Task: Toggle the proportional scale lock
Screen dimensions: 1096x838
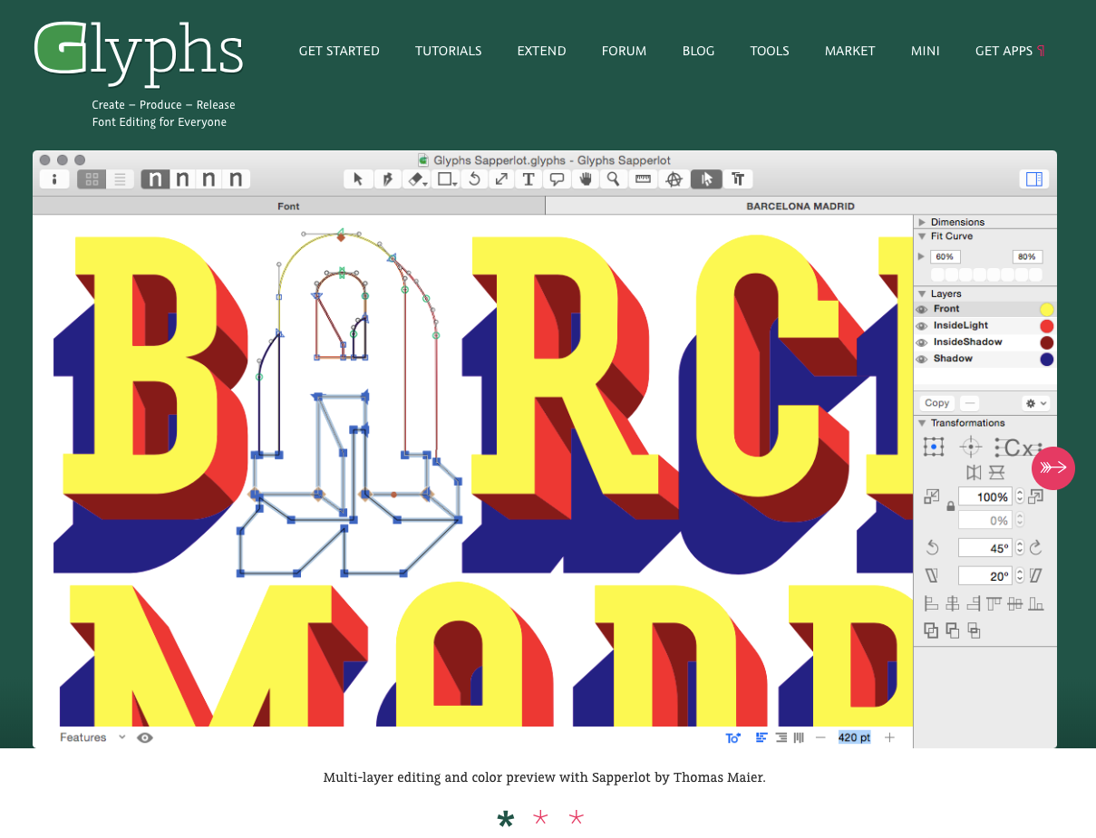Action: click(950, 506)
